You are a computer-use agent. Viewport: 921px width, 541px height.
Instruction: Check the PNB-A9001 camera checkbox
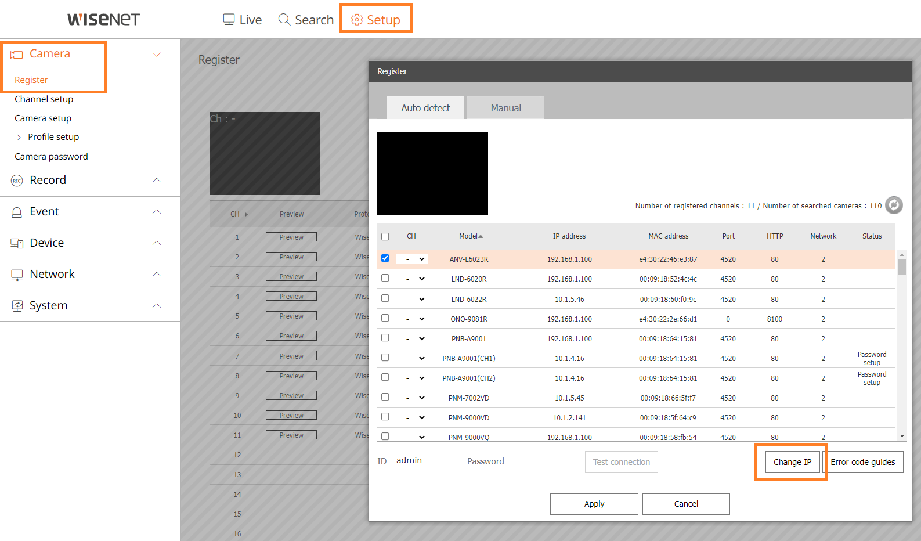click(x=385, y=338)
